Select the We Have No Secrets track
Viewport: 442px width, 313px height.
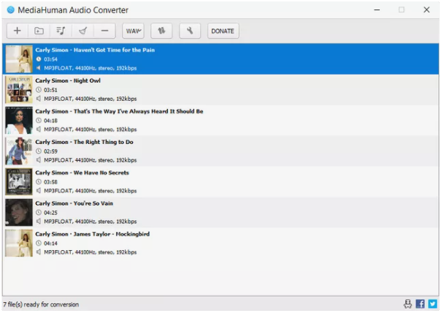[221, 182]
